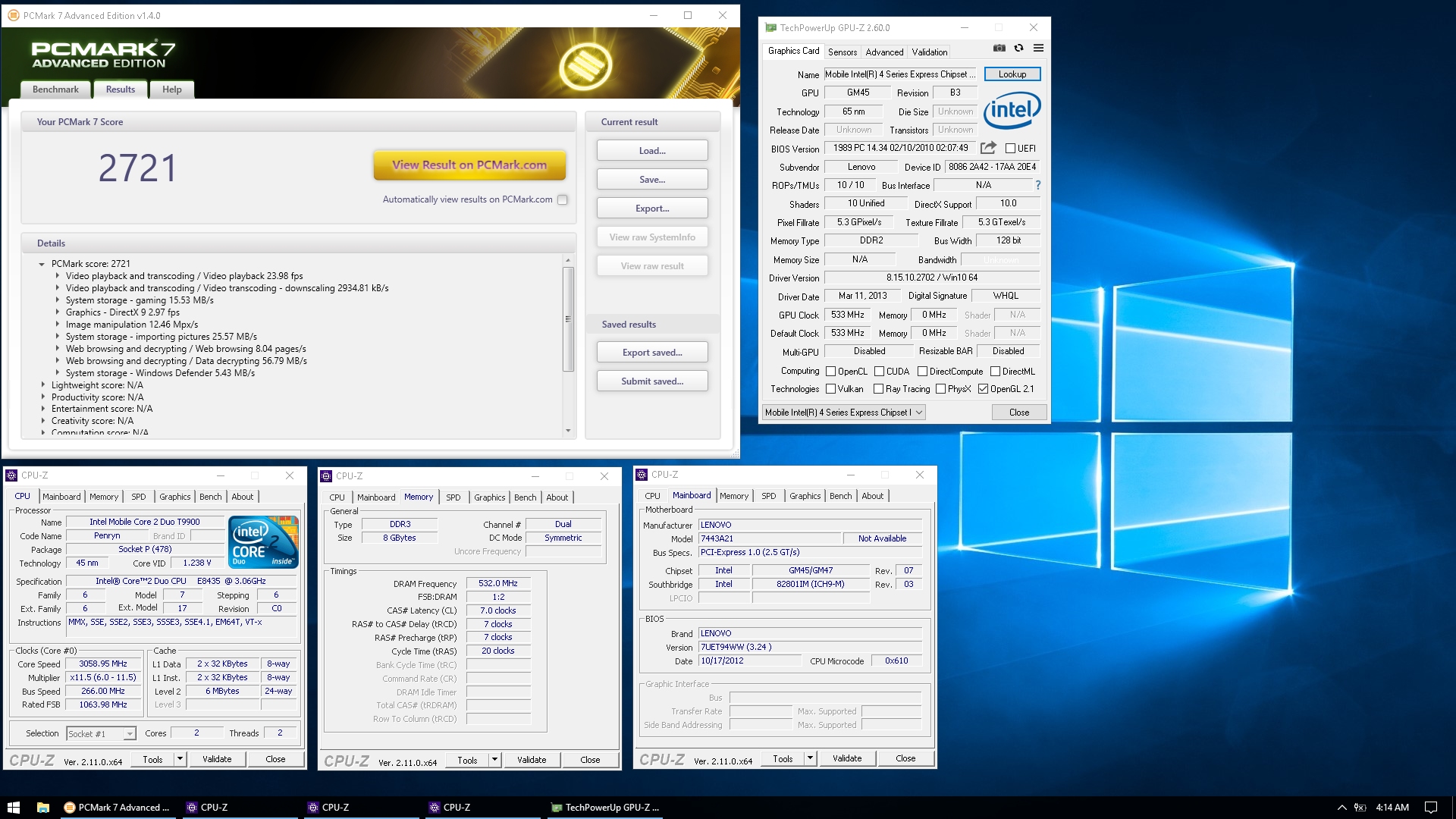Image resolution: width=1456 pixels, height=819 pixels.
Task: Toggle the PhysX checkbox
Action: (x=940, y=389)
